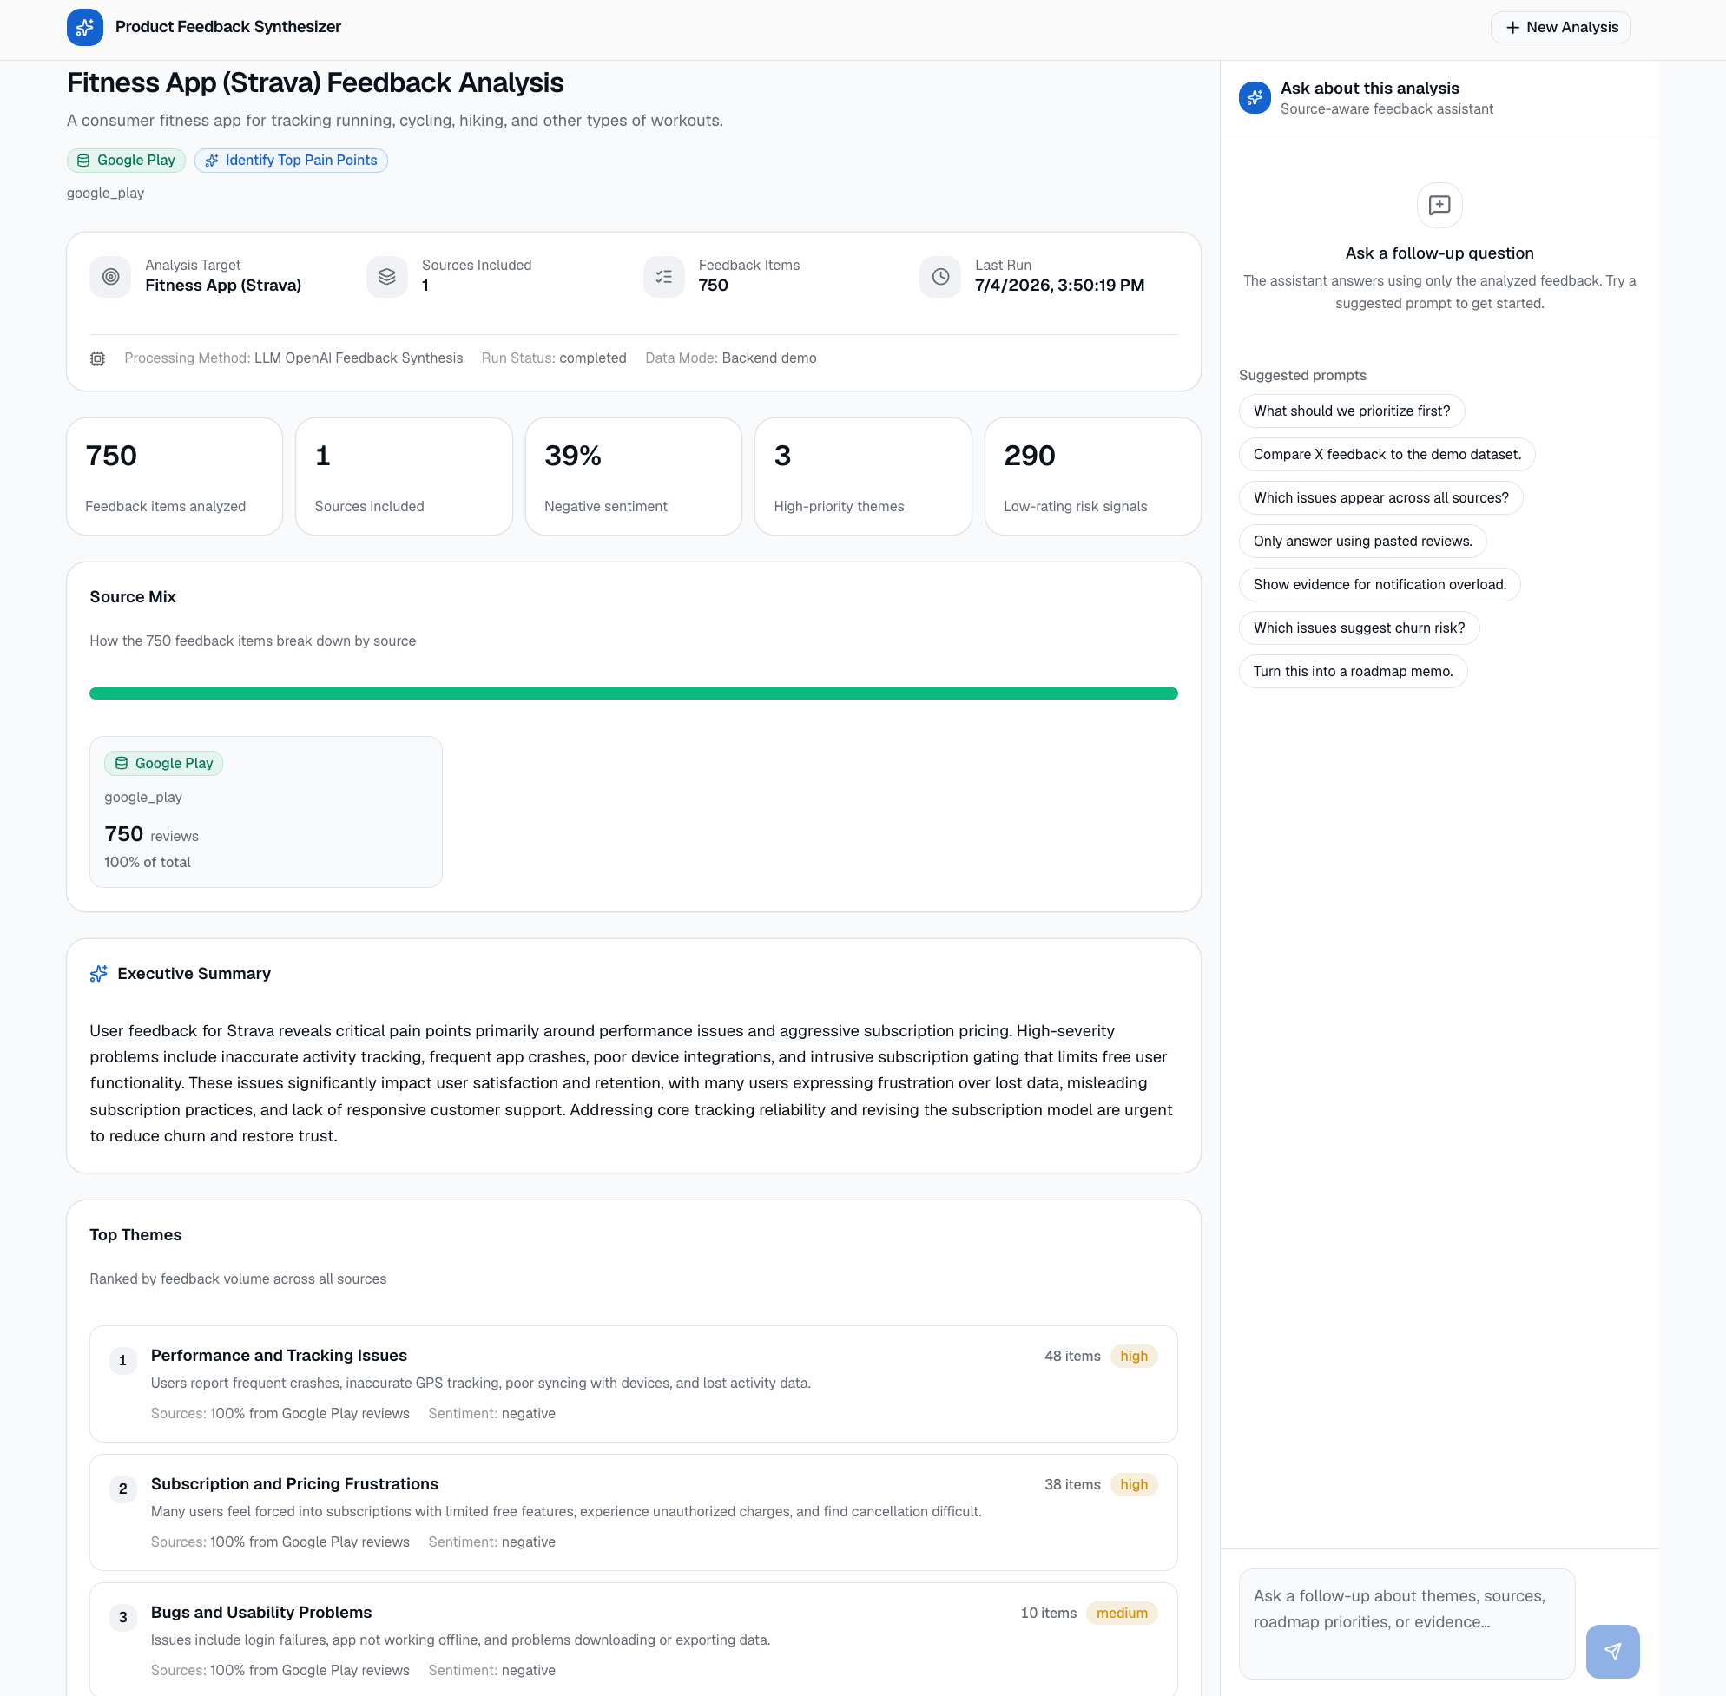Click the '290 Low-rating risk signals' stat card

[x=1092, y=477]
